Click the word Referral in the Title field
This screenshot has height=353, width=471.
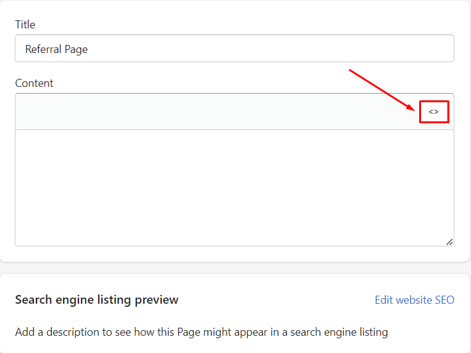pyautogui.click(x=44, y=49)
